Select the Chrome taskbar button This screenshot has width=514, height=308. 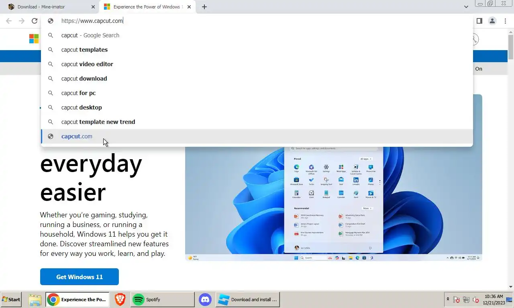pos(77,300)
